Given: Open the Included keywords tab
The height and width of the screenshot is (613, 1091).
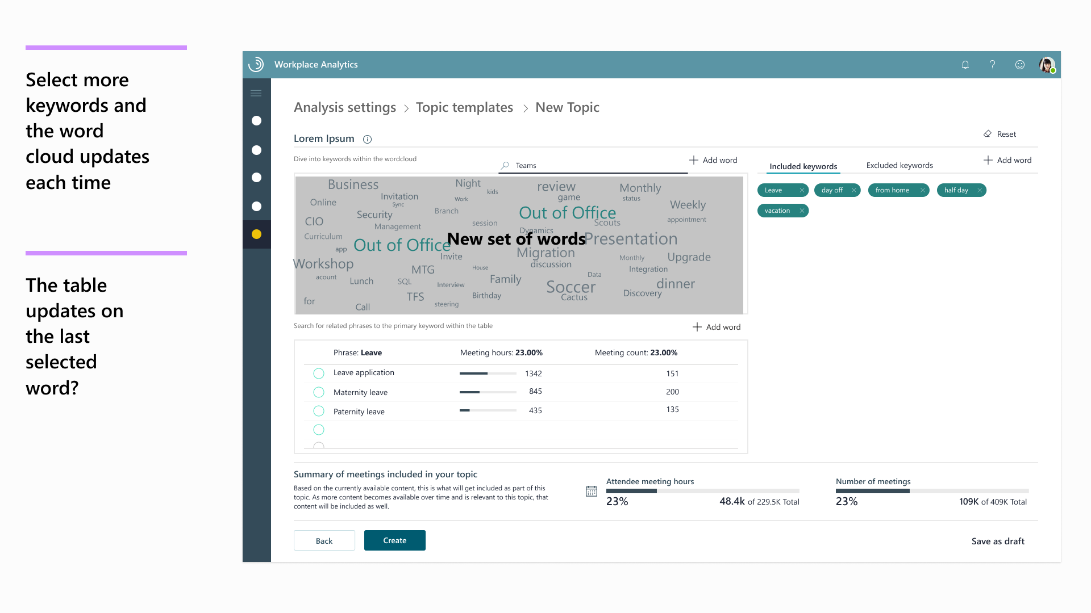Looking at the screenshot, I should click(x=803, y=166).
